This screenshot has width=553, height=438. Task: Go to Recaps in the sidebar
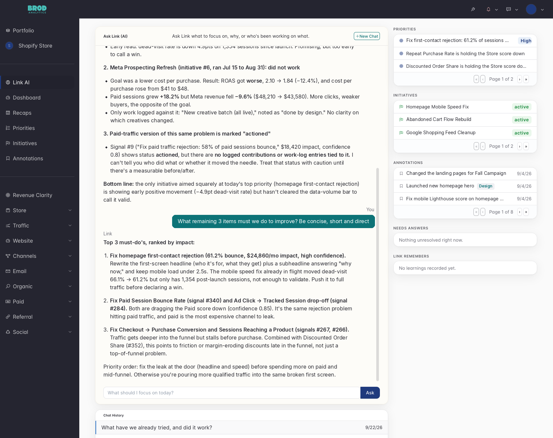coord(37,113)
